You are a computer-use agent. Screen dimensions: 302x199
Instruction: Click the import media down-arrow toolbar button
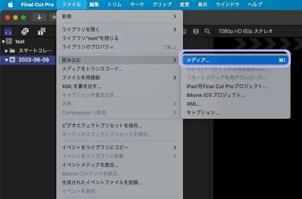pyautogui.click(x=39, y=17)
